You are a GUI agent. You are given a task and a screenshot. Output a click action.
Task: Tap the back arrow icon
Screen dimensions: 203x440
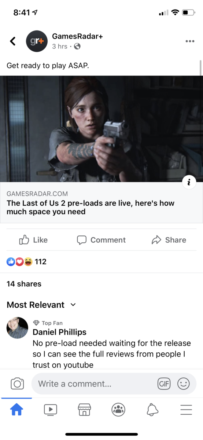[x=13, y=41]
